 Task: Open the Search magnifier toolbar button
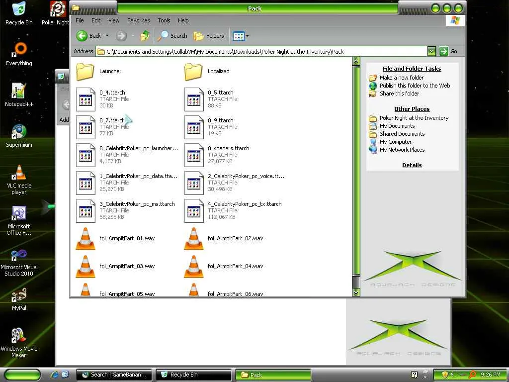pyautogui.click(x=172, y=36)
